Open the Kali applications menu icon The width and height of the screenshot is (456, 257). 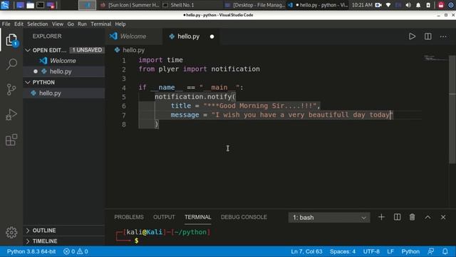point(5,5)
